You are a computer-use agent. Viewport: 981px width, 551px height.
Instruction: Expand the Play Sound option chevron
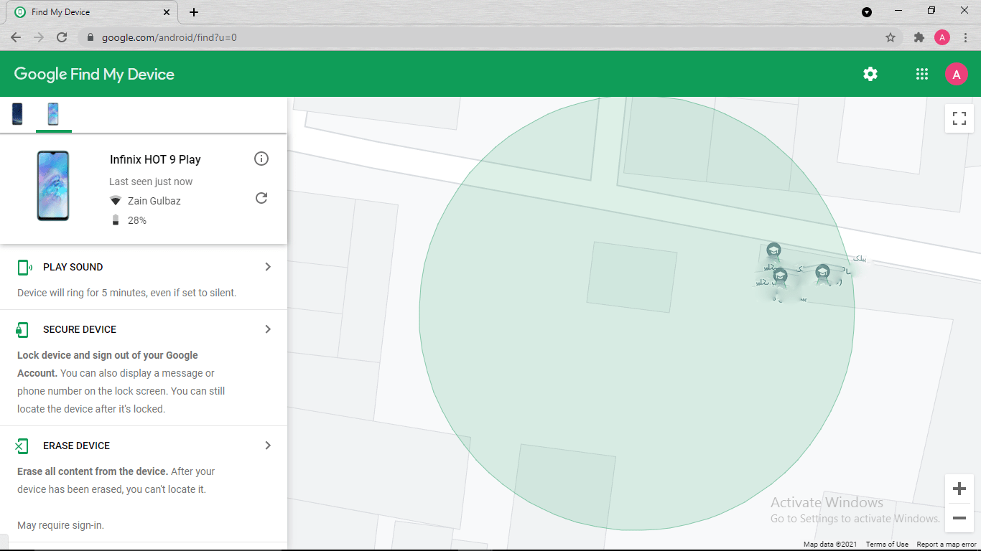tap(268, 266)
